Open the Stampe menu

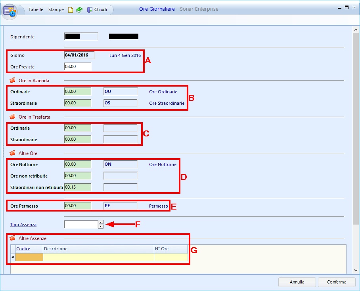56,9
